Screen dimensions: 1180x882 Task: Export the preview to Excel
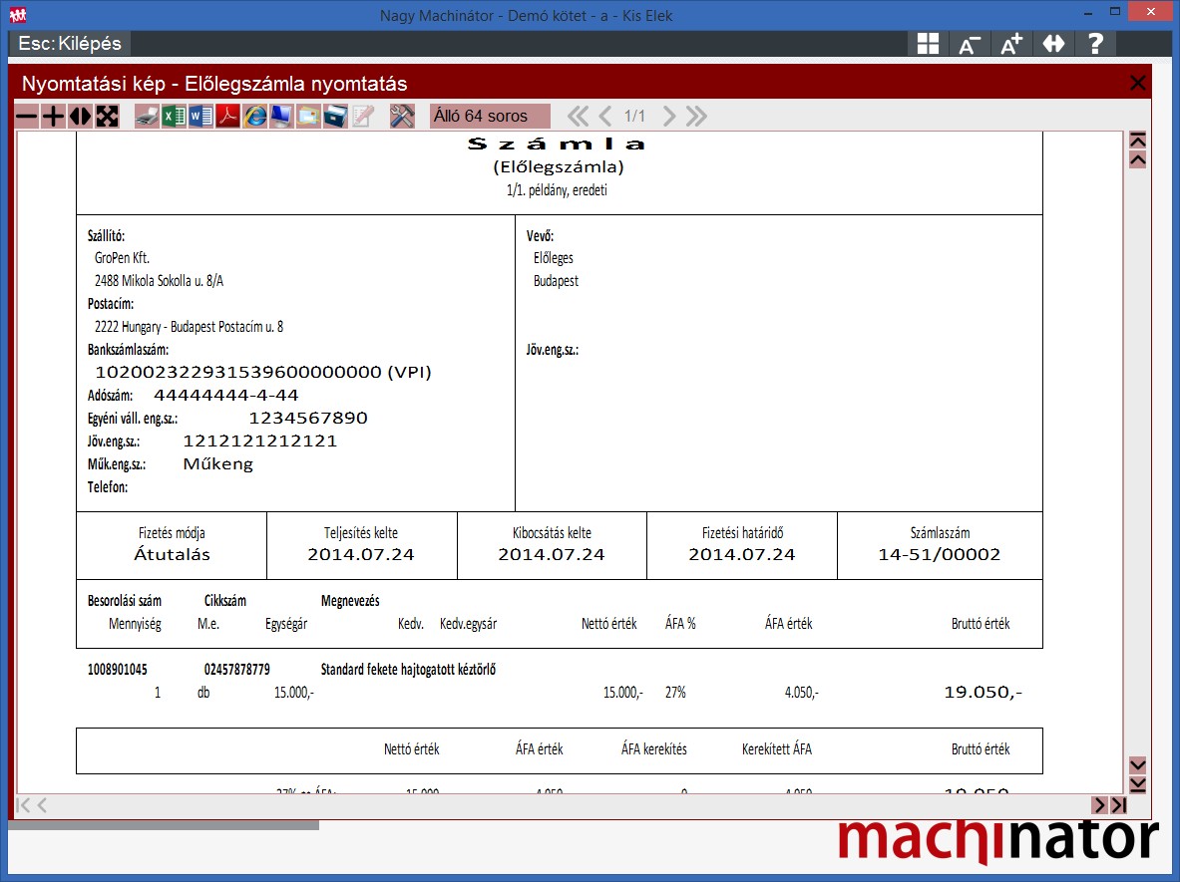pos(174,116)
